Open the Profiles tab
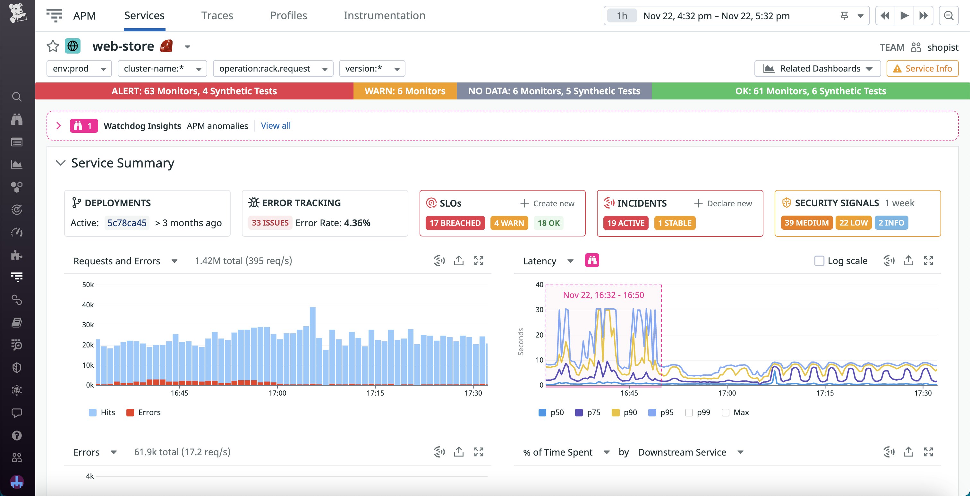The height and width of the screenshot is (496, 970). pyautogui.click(x=288, y=15)
